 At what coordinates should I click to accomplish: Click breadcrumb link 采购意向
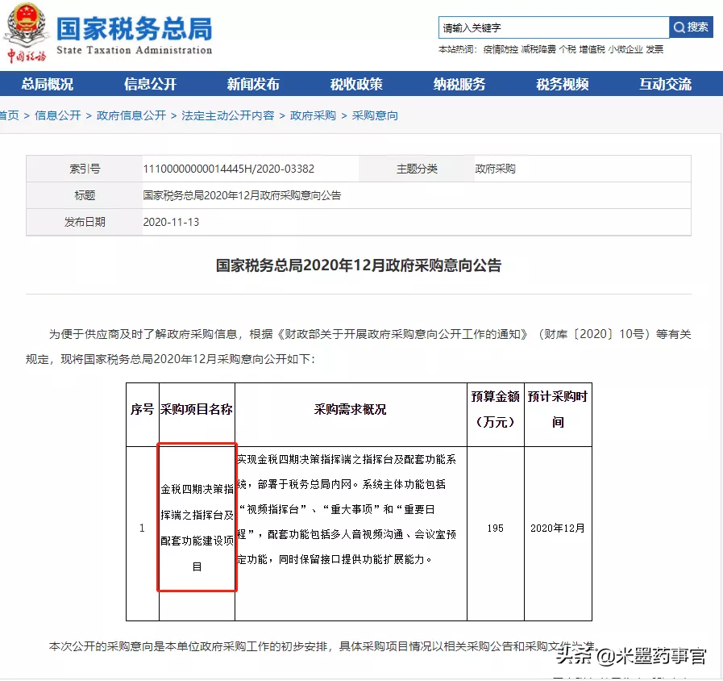pos(375,115)
